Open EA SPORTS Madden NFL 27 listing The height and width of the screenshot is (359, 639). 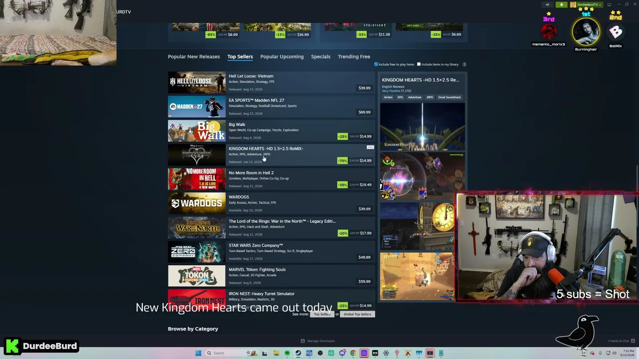[271, 106]
